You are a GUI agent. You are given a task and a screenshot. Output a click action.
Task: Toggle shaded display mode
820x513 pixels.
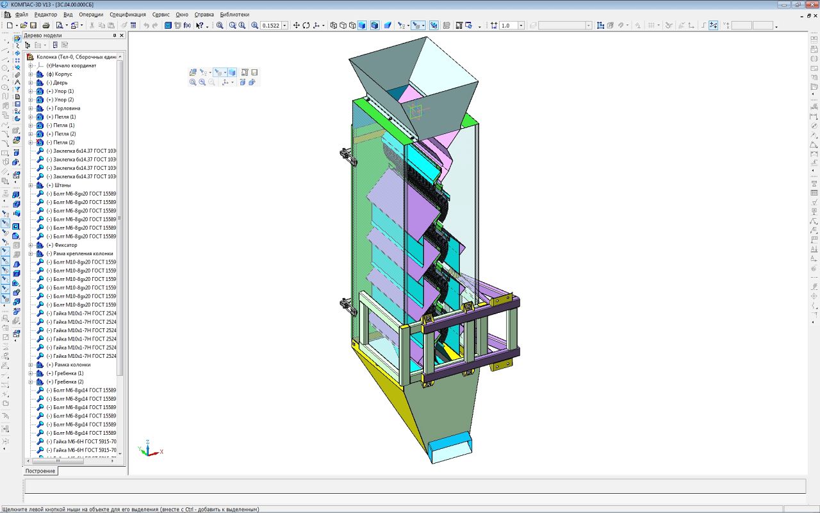click(363, 26)
